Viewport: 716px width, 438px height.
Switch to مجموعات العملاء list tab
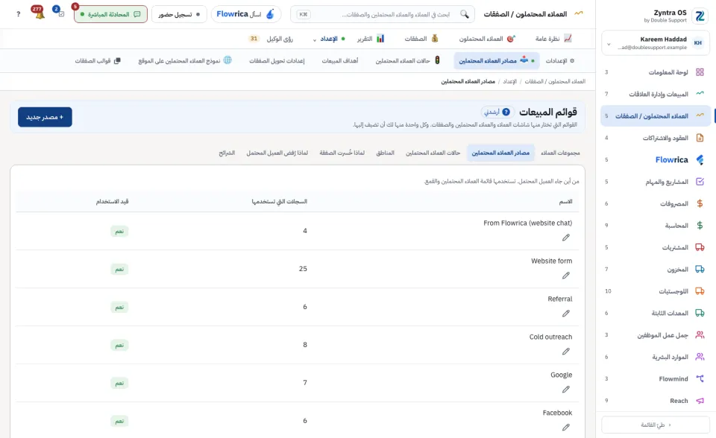tap(560, 153)
